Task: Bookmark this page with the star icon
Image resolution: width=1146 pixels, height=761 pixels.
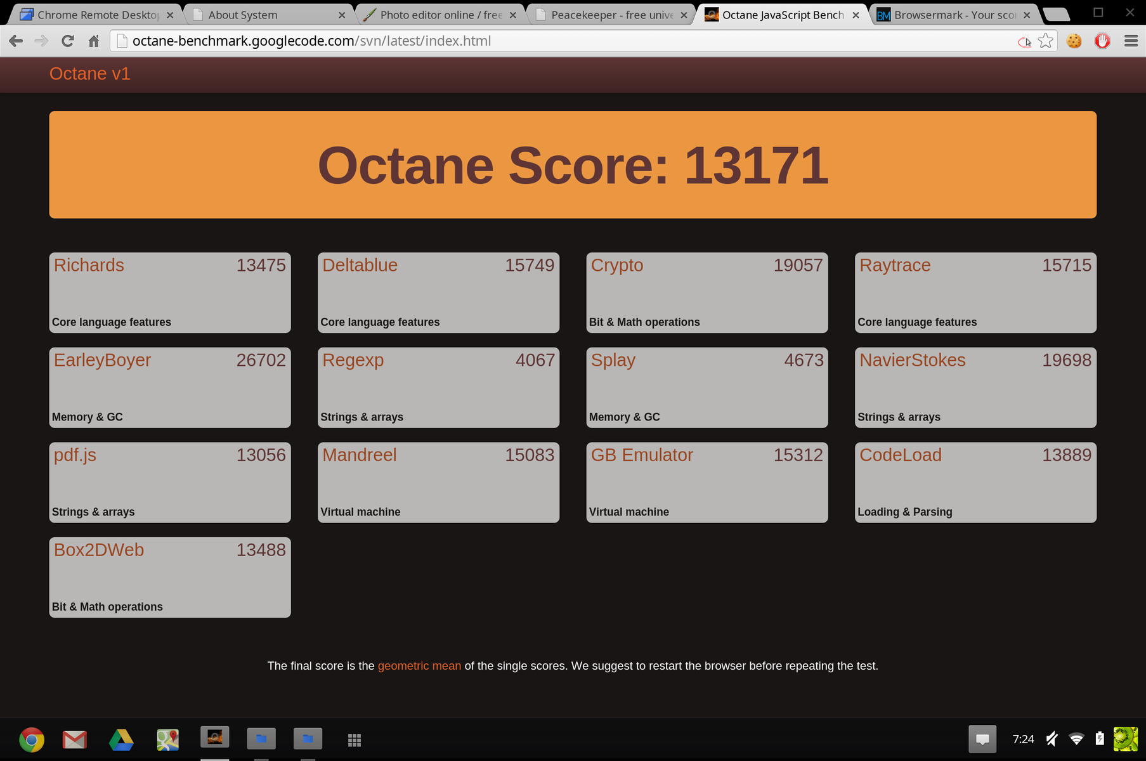Action: coord(1046,41)
